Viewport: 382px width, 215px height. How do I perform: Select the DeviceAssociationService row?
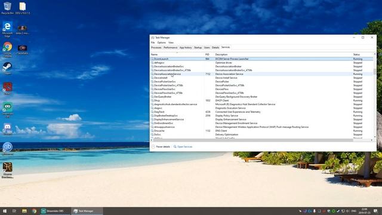(261, 74)
